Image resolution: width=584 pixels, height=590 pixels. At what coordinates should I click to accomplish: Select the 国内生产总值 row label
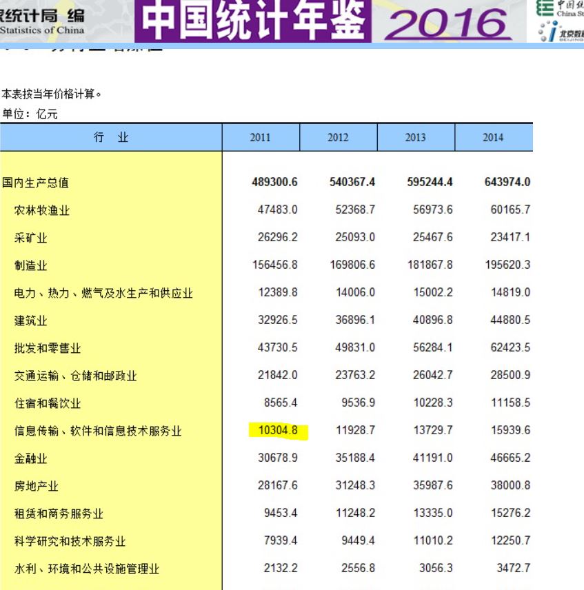[x=35, y=183]
